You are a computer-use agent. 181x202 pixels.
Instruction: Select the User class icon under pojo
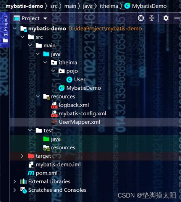point(69,79)
